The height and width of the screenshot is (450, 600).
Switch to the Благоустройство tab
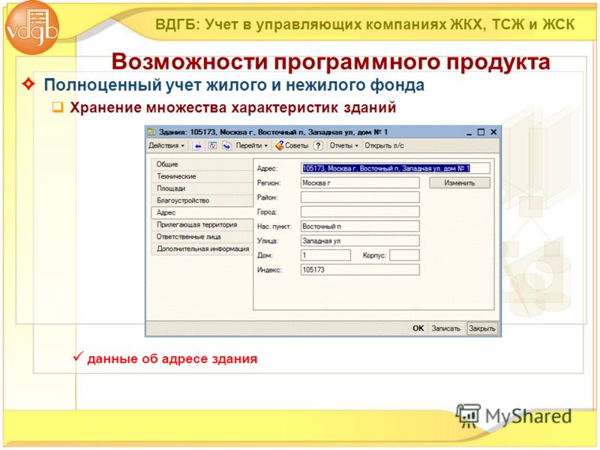point(202,200)
